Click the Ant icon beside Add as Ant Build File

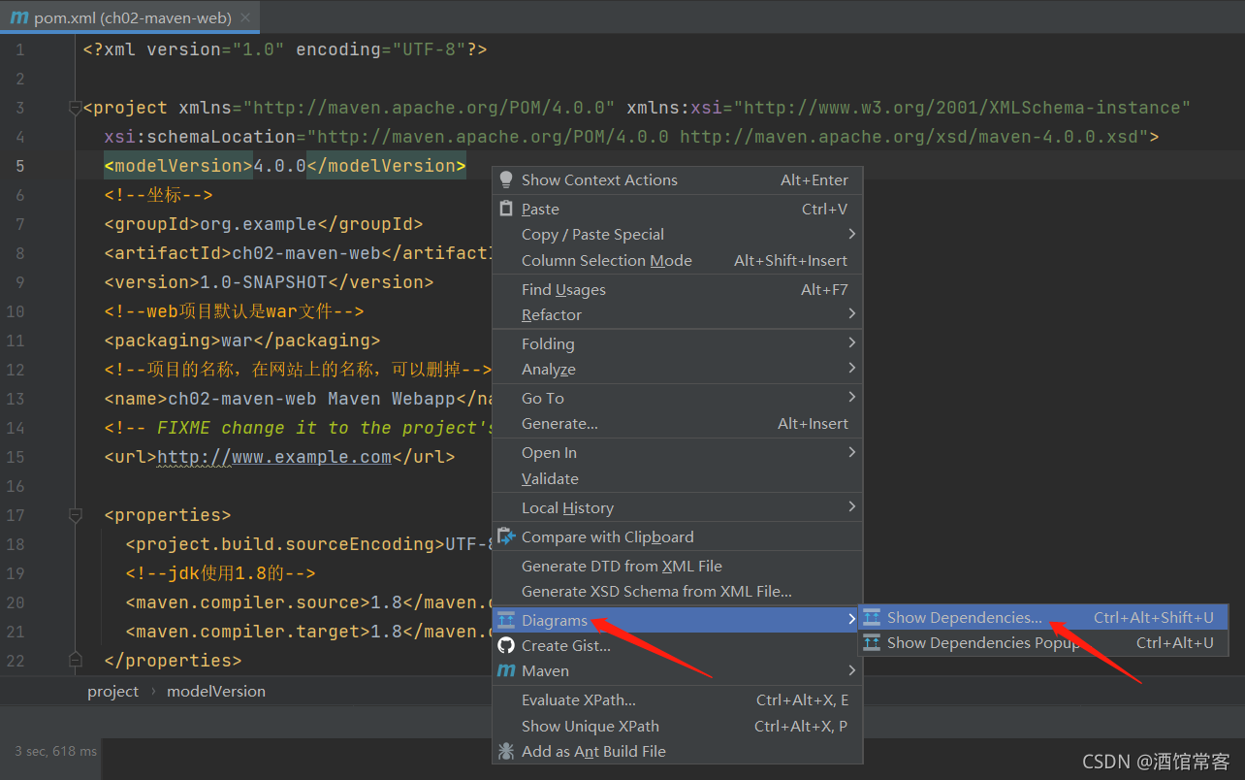pyautogui.click(x=505, y=751)
